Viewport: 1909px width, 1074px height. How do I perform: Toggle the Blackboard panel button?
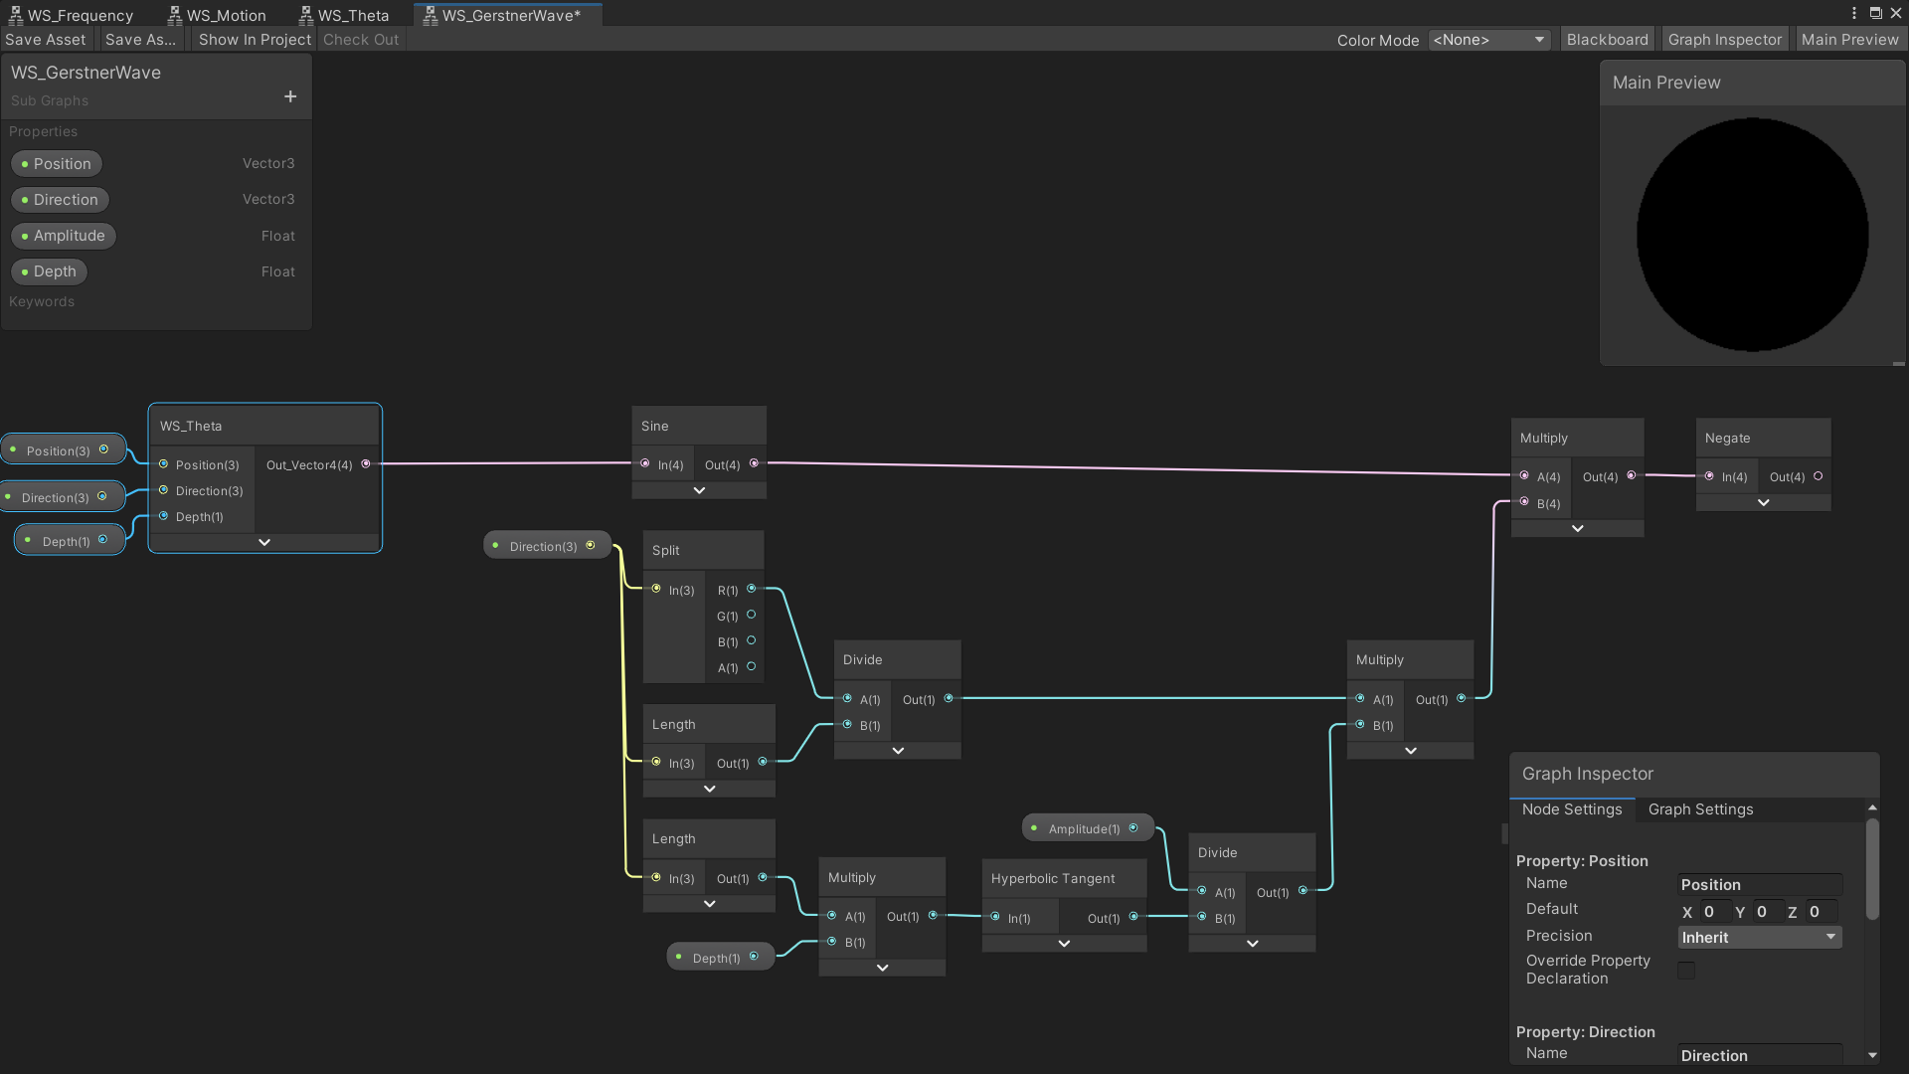point(1607,40)
